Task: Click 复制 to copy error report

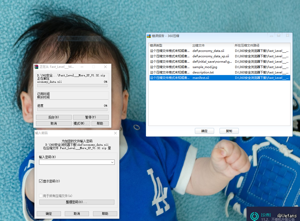Action: coord(229,131)
